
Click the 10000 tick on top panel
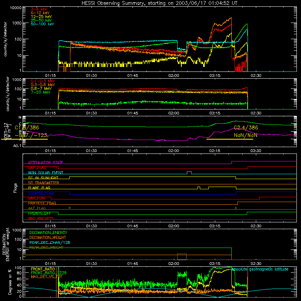(16, 8)
